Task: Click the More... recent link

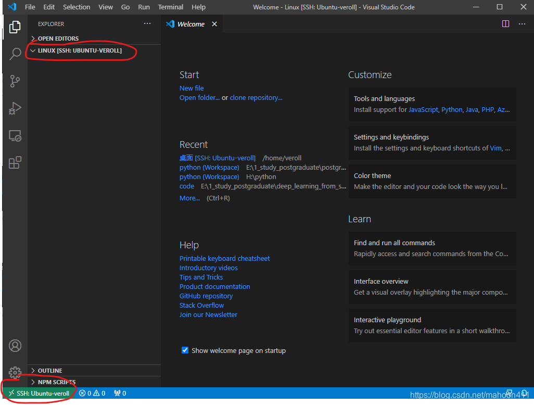Action: pos(189,198)
